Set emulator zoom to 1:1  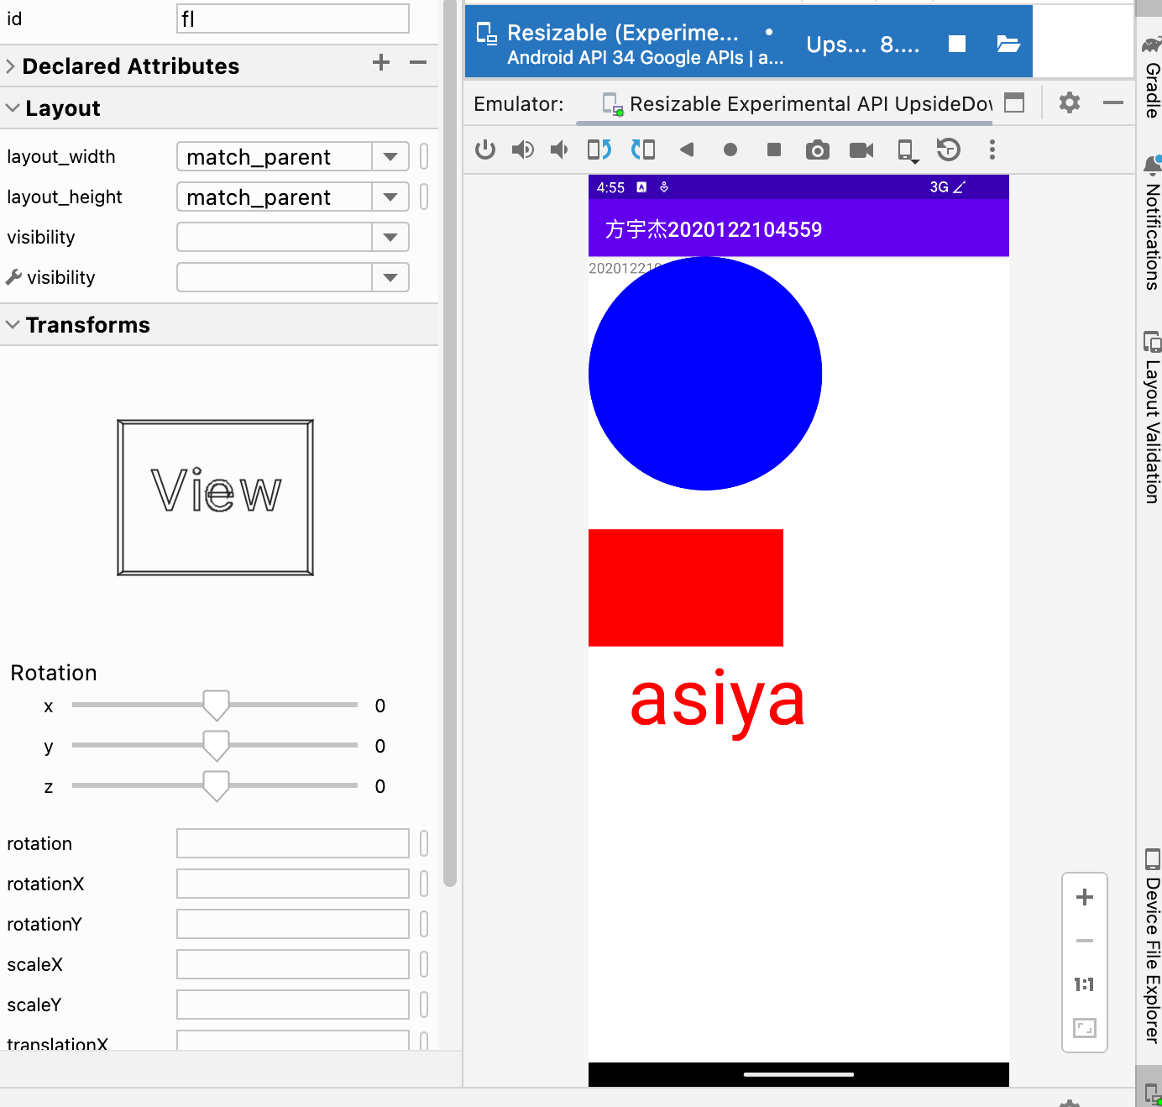[x=1085, y=984]
